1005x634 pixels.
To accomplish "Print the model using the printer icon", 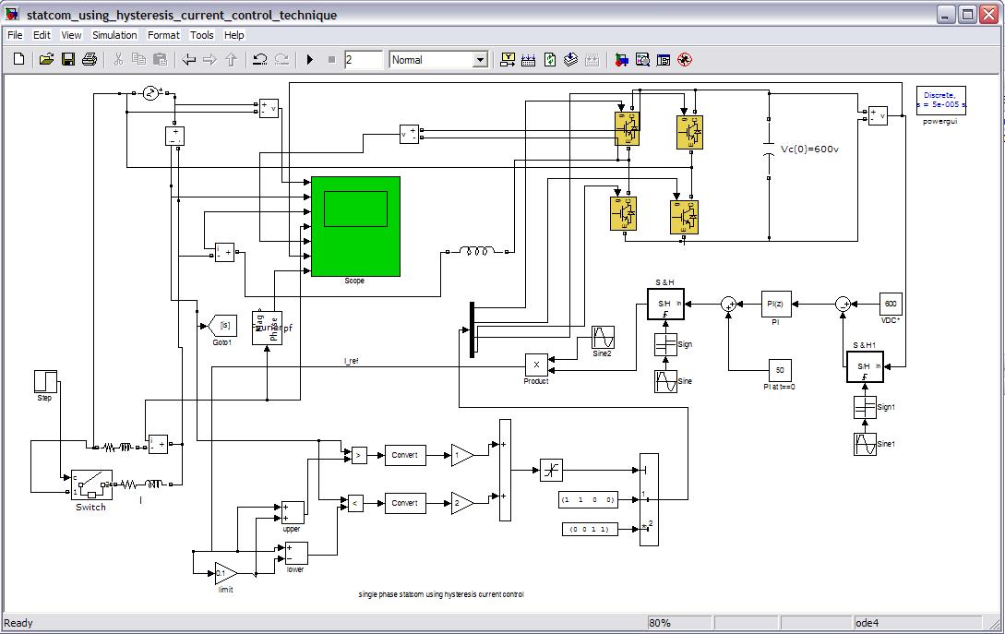I will [x=90, y=60].
